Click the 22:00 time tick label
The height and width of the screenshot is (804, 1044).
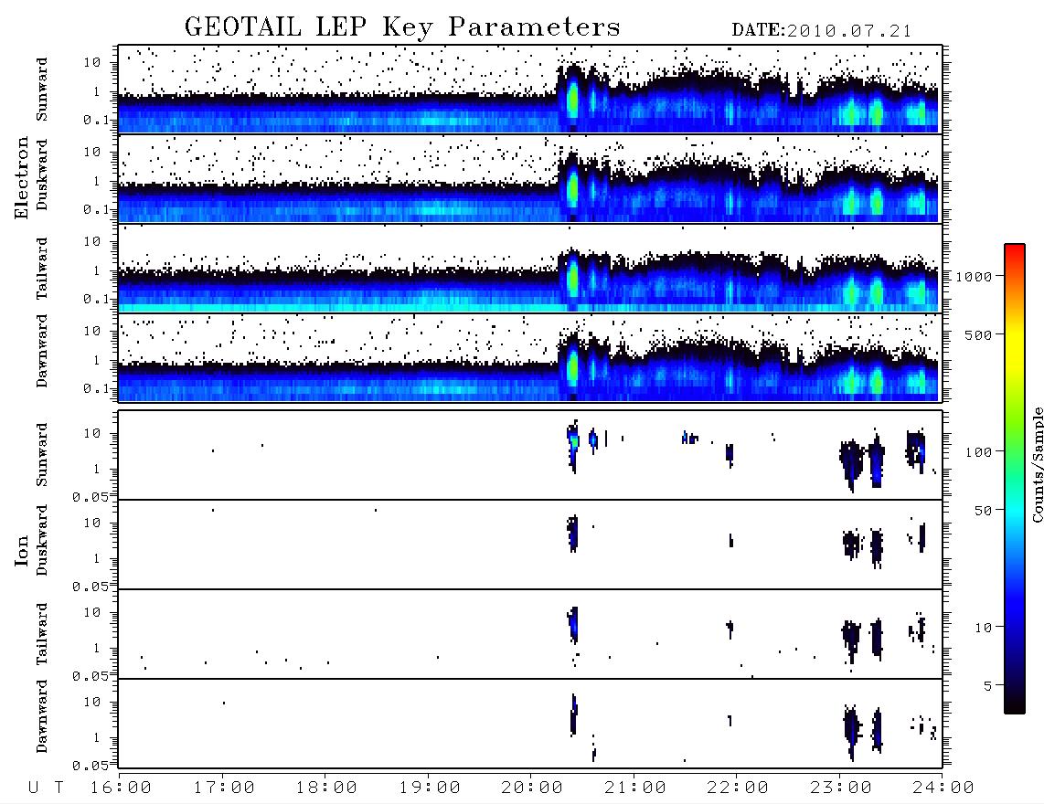pyautogui.click(x=738, y=788)
